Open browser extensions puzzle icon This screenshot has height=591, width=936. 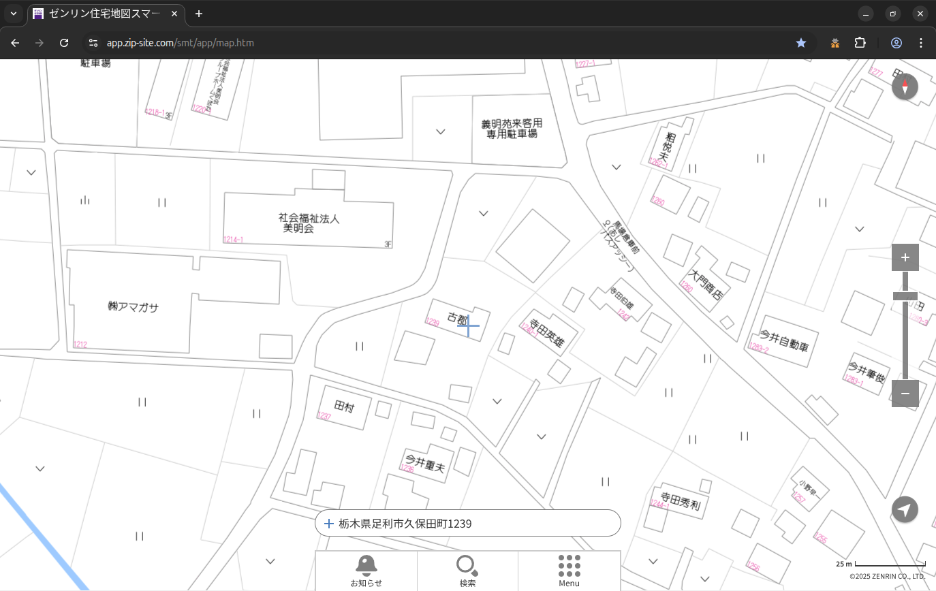[x=860, y=43]
